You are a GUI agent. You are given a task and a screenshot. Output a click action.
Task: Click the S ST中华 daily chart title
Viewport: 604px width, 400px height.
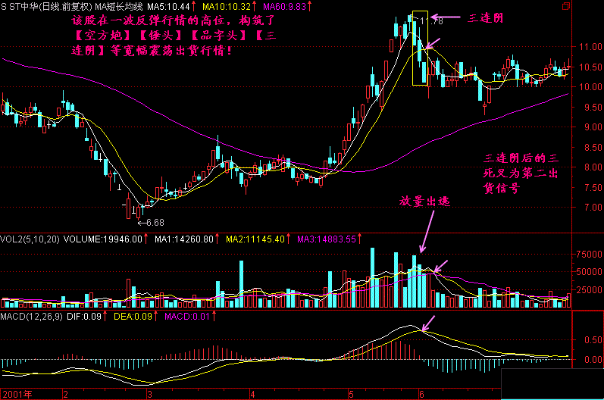point(45,6)
